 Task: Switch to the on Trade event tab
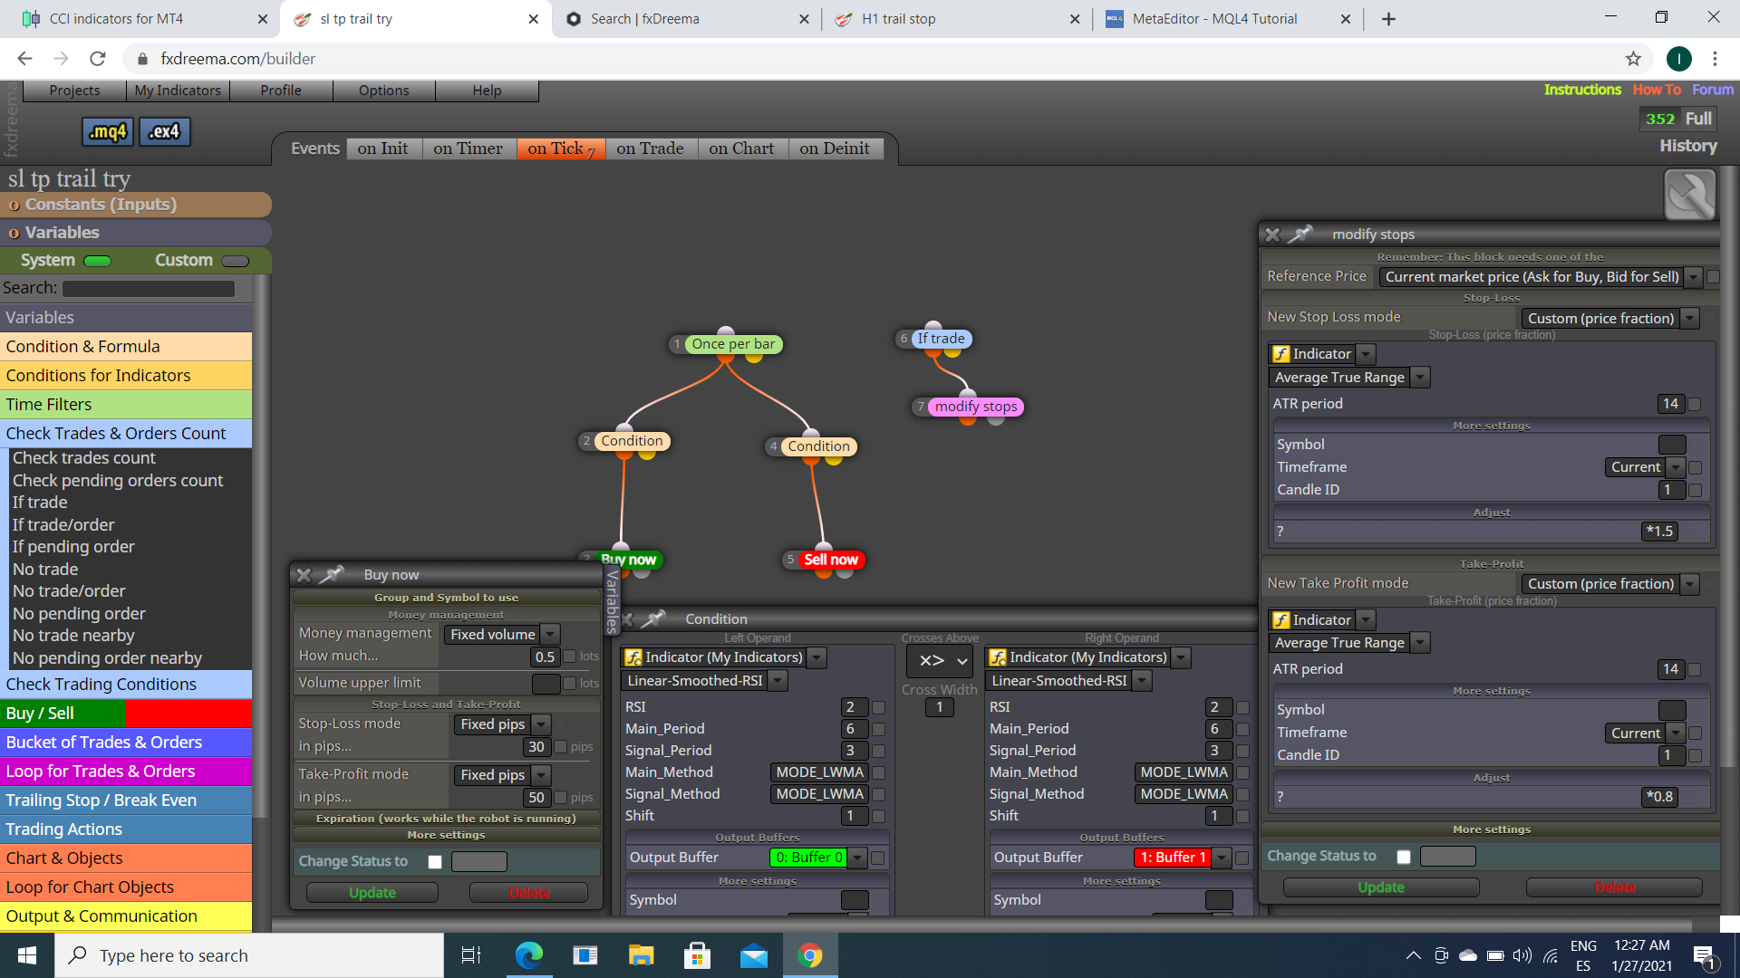click(x=650, y=149)
